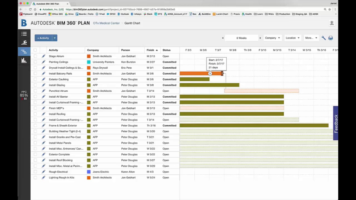Toggle the select-all checkbox in header
Image resolution: width=356 pixels, height=200 pixels.
pyautogui.click(x=35, y=50)
